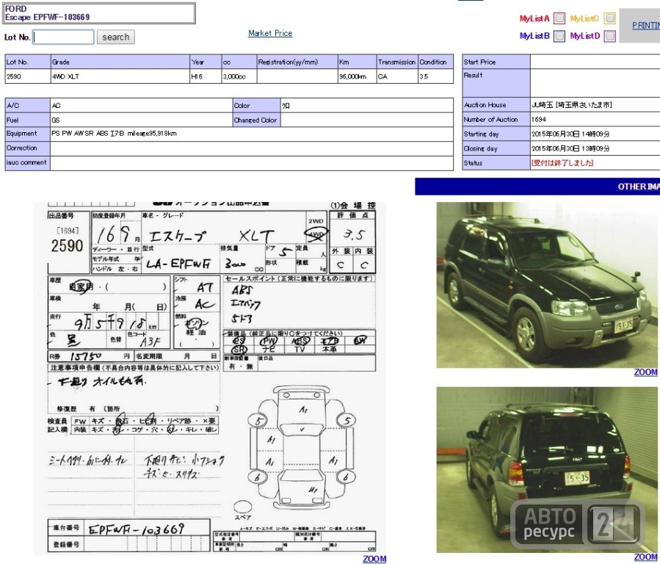The image size is (660, 564).
Task: Select the A/C value 'AC'
Action: click(x=56, y=106)
